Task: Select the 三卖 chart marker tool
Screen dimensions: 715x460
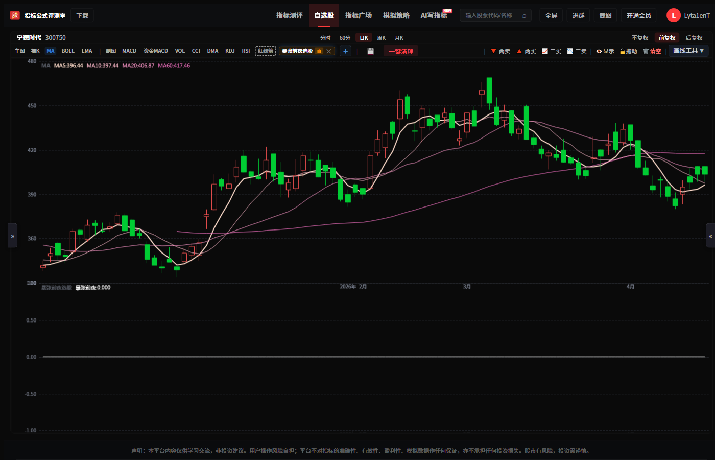Action: point(577,51)
